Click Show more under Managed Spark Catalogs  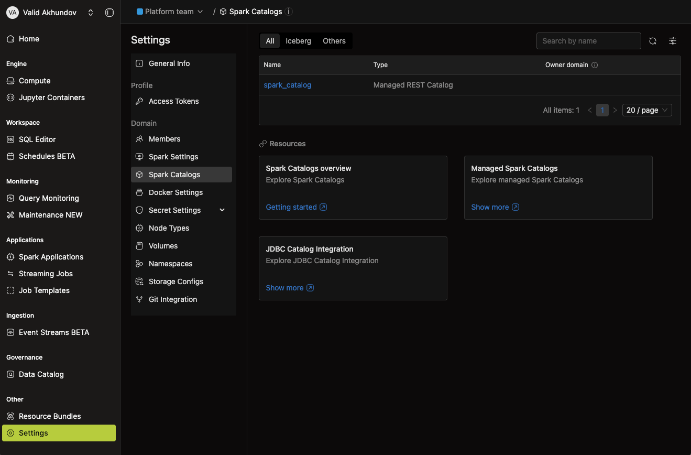(495, 207)
